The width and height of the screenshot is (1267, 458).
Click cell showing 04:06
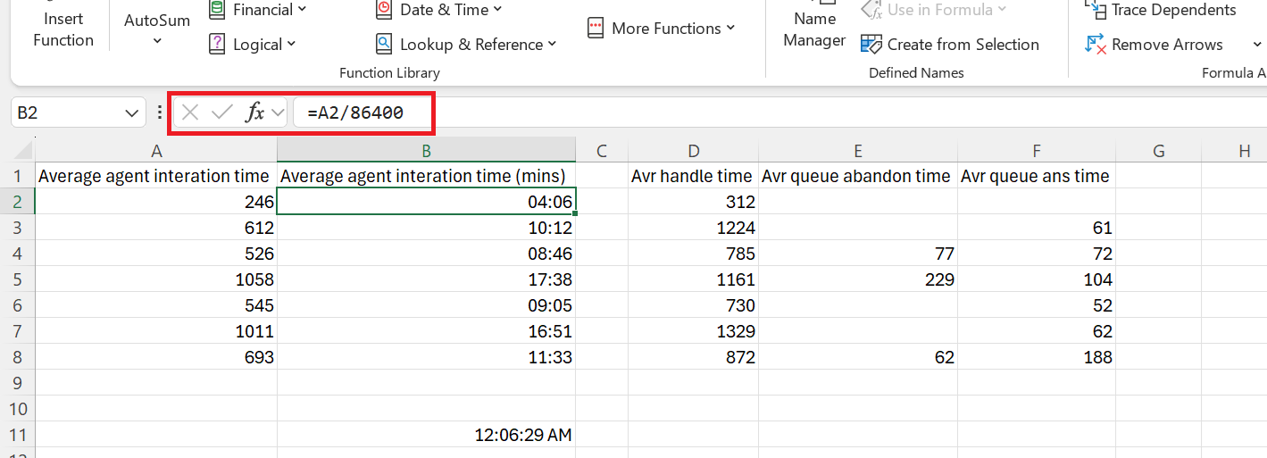426,202
